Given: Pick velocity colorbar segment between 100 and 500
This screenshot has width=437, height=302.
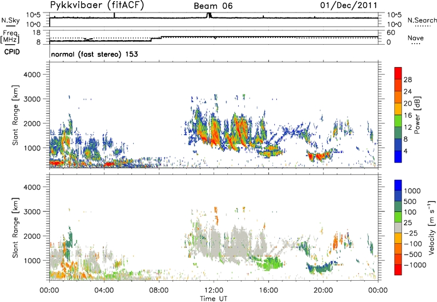Looking at the screenshot, I should [x=398, y=207].
